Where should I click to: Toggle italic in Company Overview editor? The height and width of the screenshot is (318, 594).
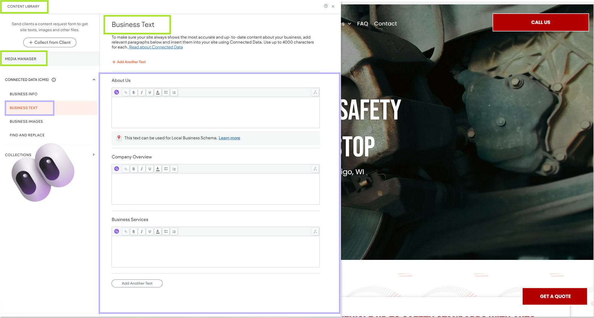142,169
